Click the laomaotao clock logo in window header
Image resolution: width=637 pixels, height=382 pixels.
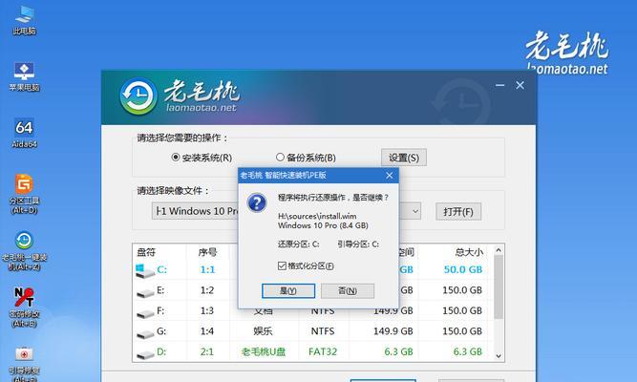[138, 96]
